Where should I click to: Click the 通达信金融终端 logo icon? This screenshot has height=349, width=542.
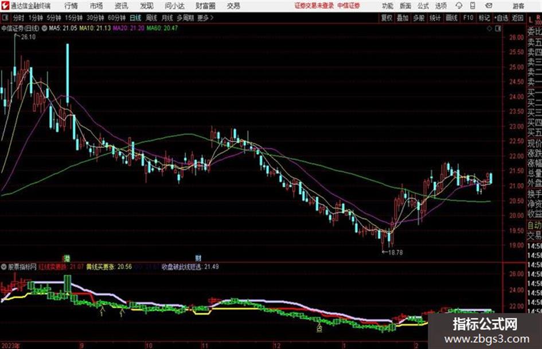5,6
